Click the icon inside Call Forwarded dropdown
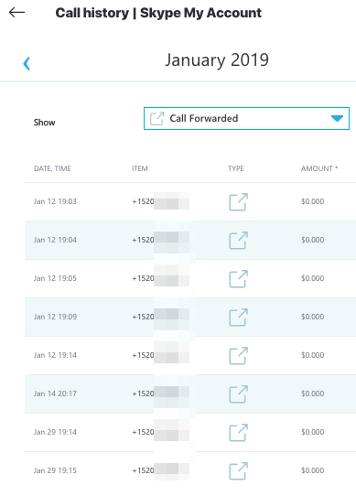Image resolution: width=356 pixels, height=496 pixels. point(157,119)
